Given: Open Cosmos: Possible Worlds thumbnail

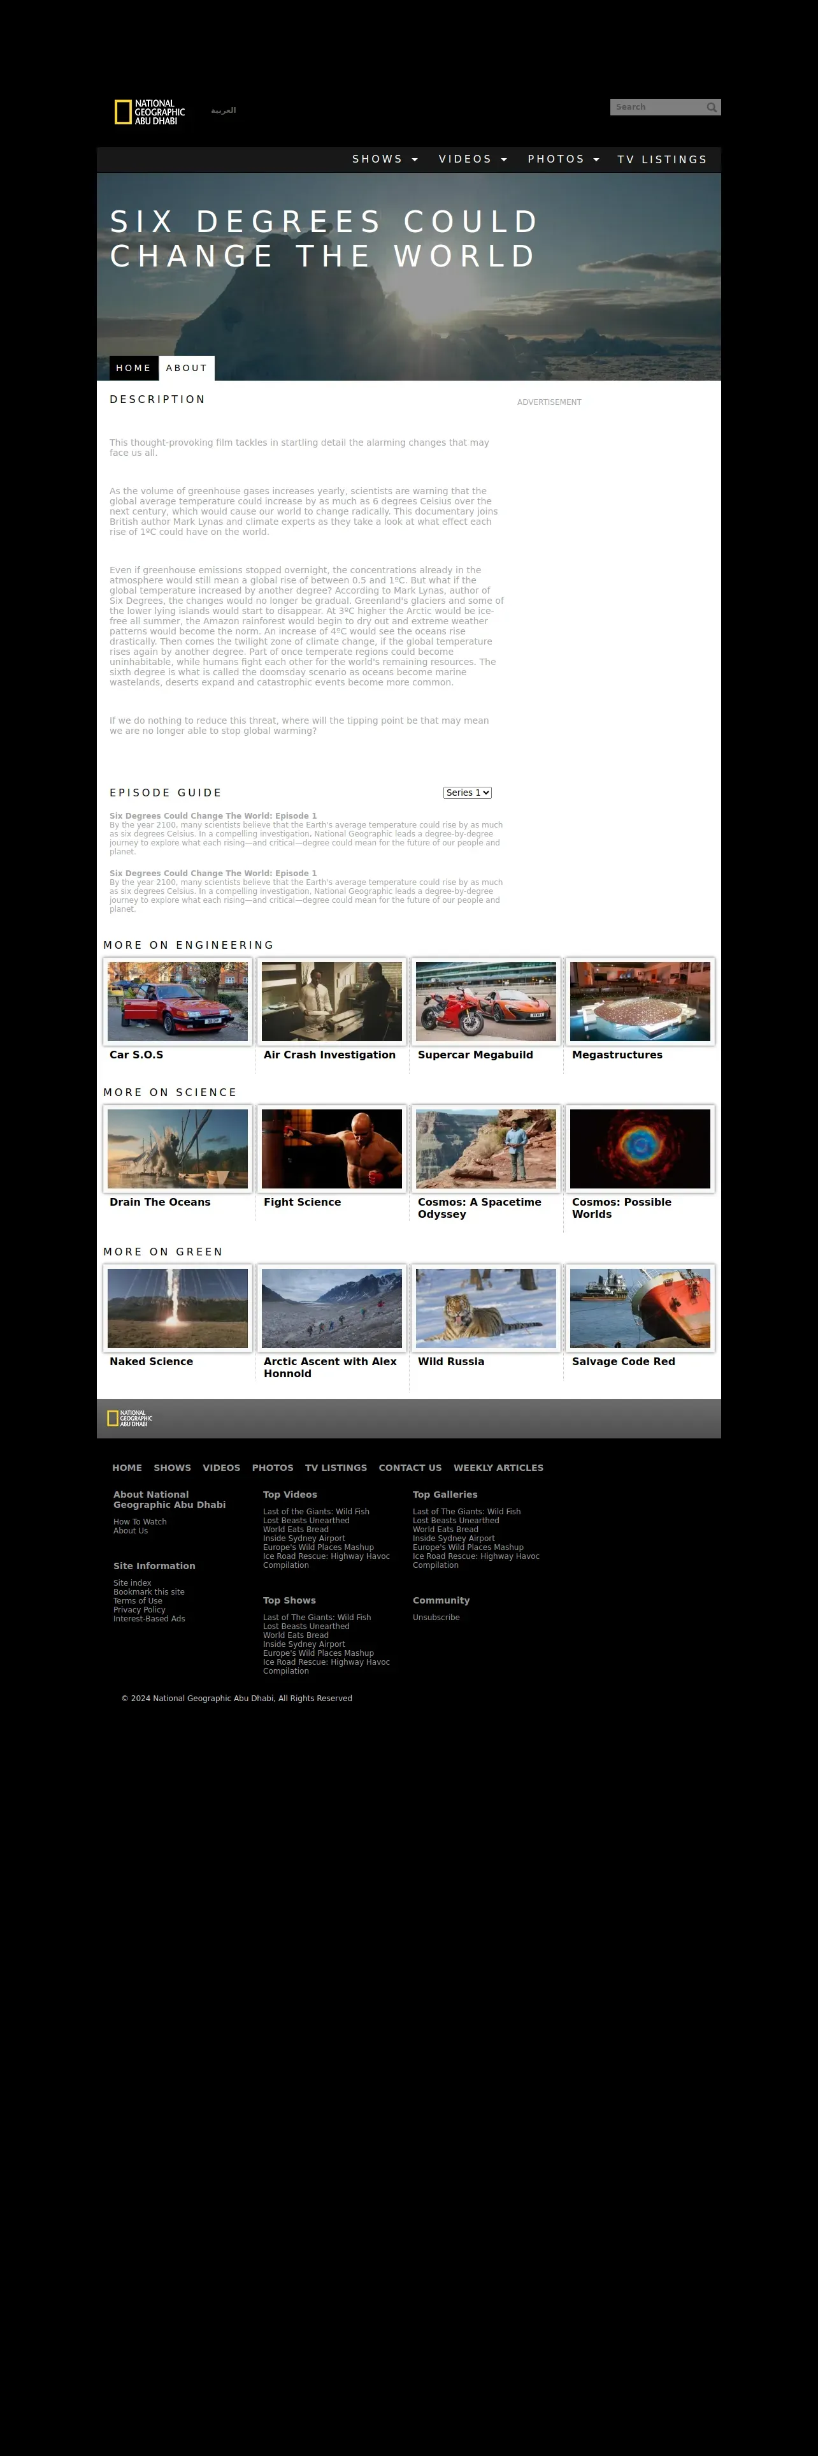Looking at the screenshot, I should tap(640, 1149).
